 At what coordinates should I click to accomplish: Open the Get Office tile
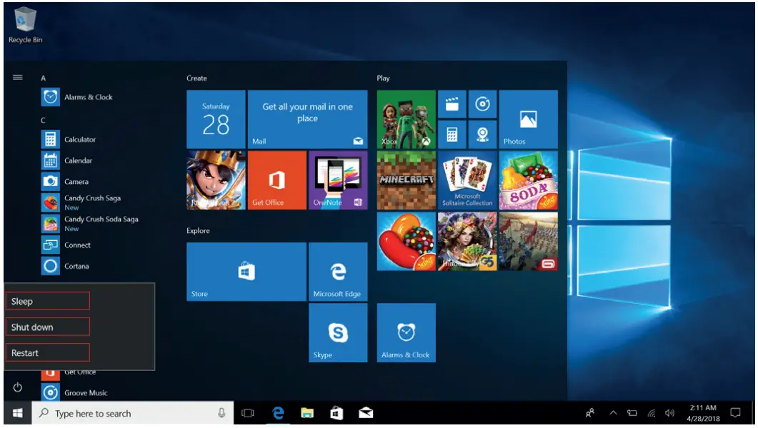click(276, 180)
